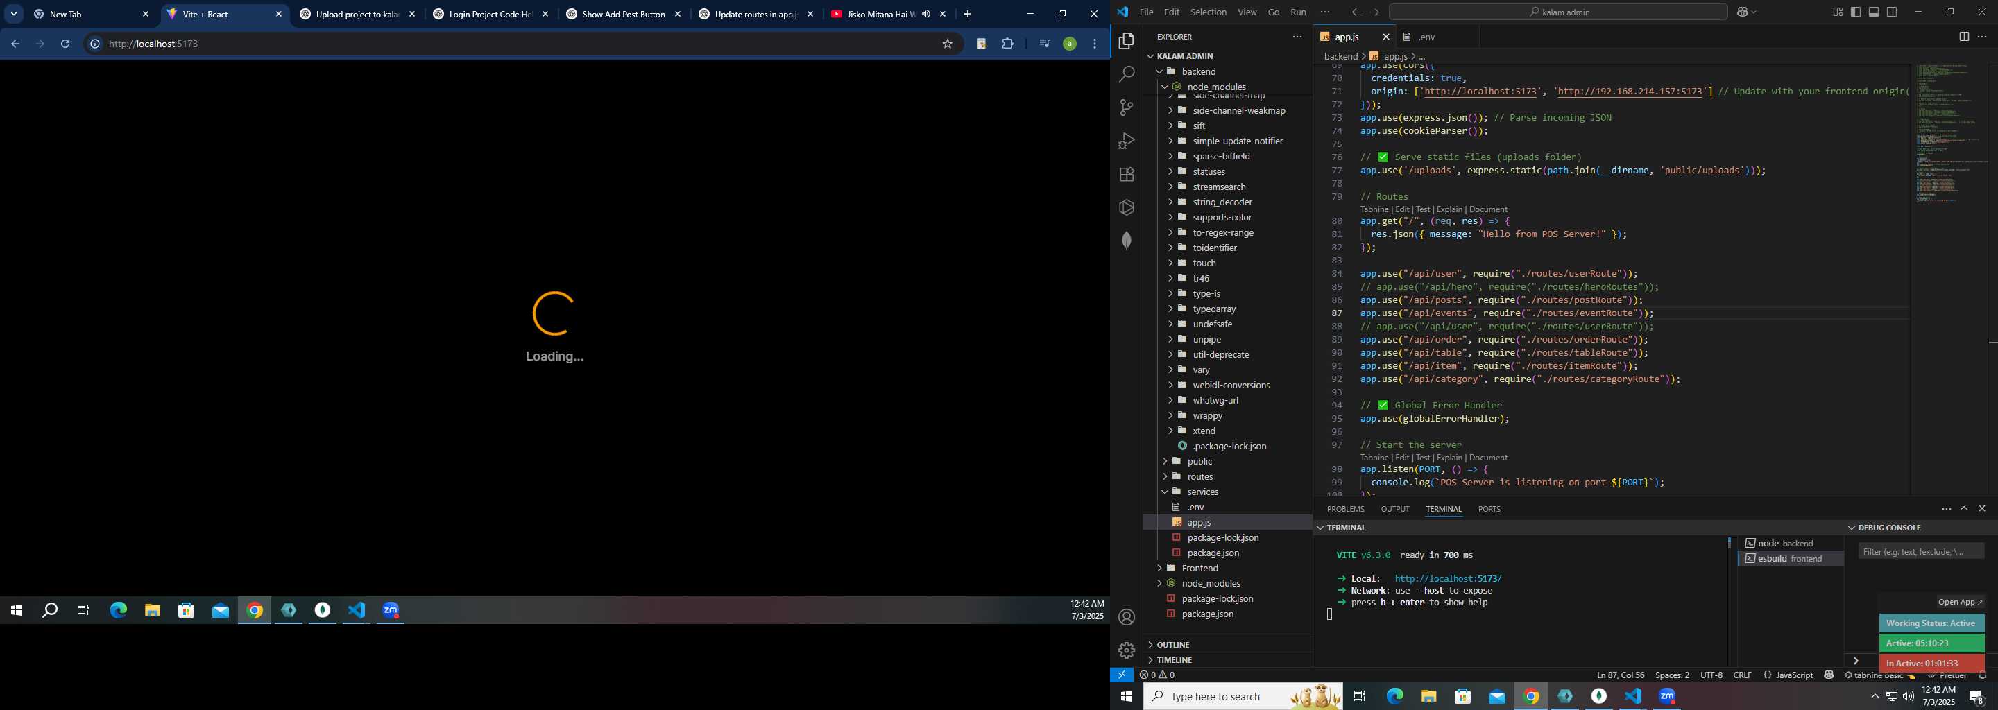The width and height of the screenshot is (1998, 710).
Task: Open Run and Debug view in activity bar
Action: click(x=1126, y=141)
